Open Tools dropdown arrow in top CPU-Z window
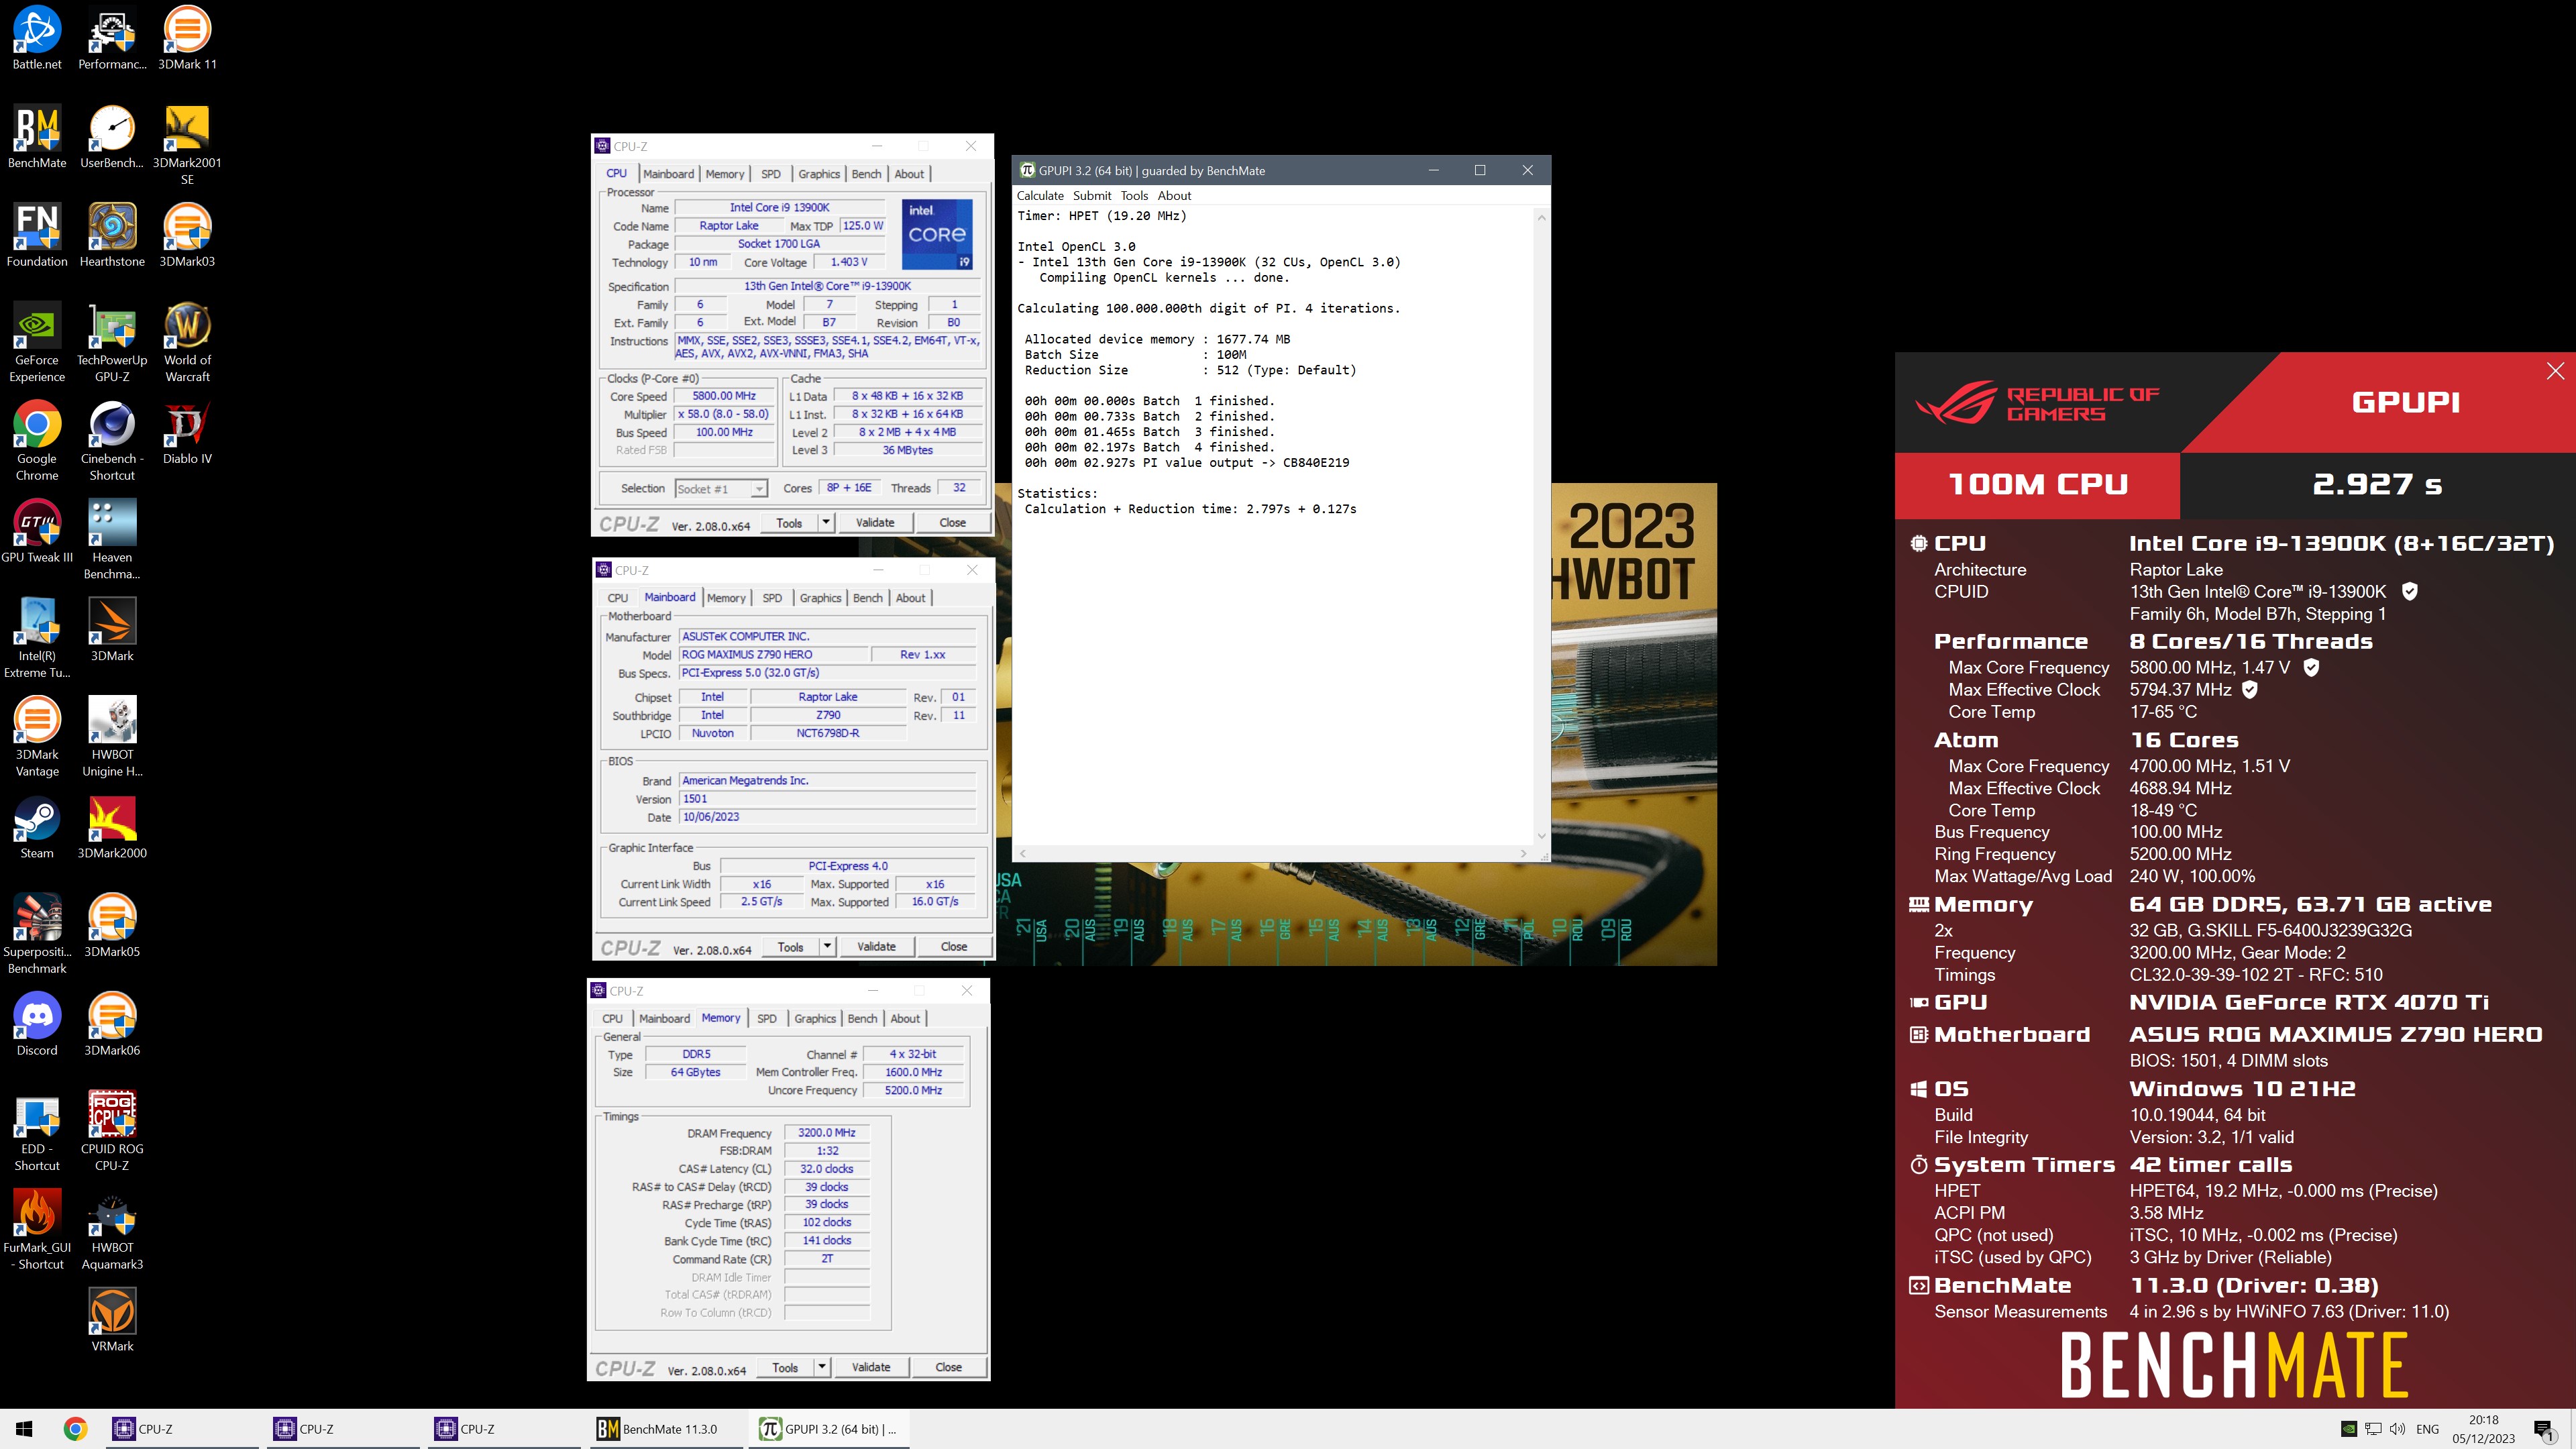2576x1449 pixels. pos(826,522)
